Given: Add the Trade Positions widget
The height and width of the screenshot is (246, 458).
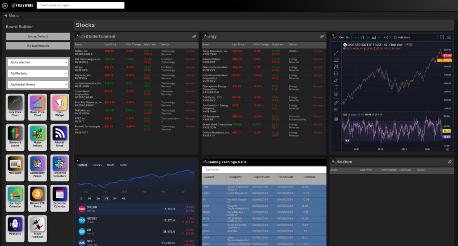Looking at the screenshot, I should tap(38, 229).
